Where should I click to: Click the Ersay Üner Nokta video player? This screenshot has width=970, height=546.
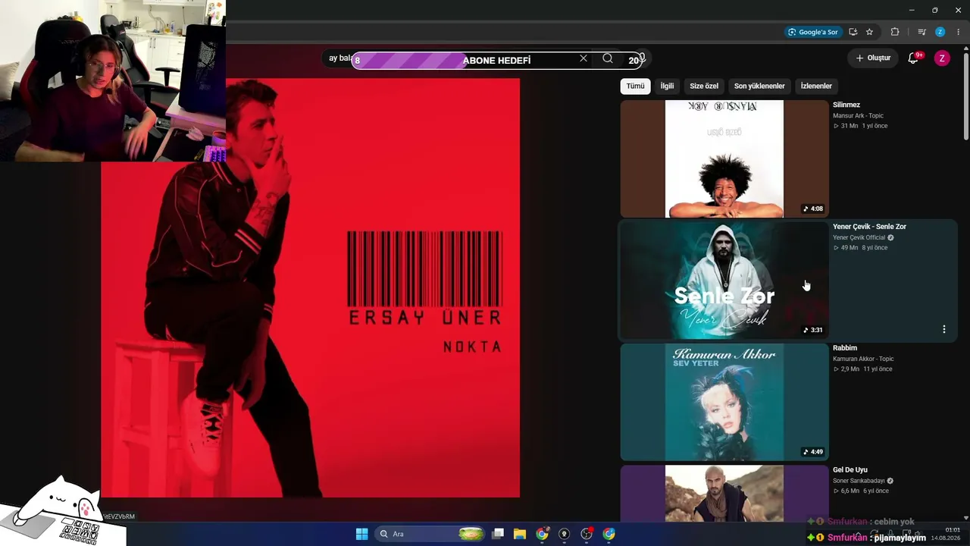[311, 288]
